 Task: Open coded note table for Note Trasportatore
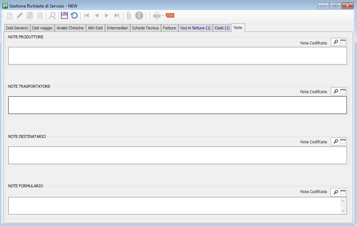point(343,92)
